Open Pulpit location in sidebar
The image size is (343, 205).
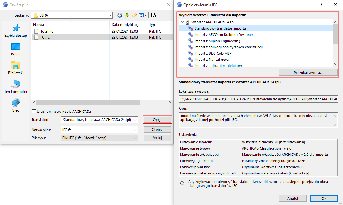pyautogui.click(x=16, y=50)
